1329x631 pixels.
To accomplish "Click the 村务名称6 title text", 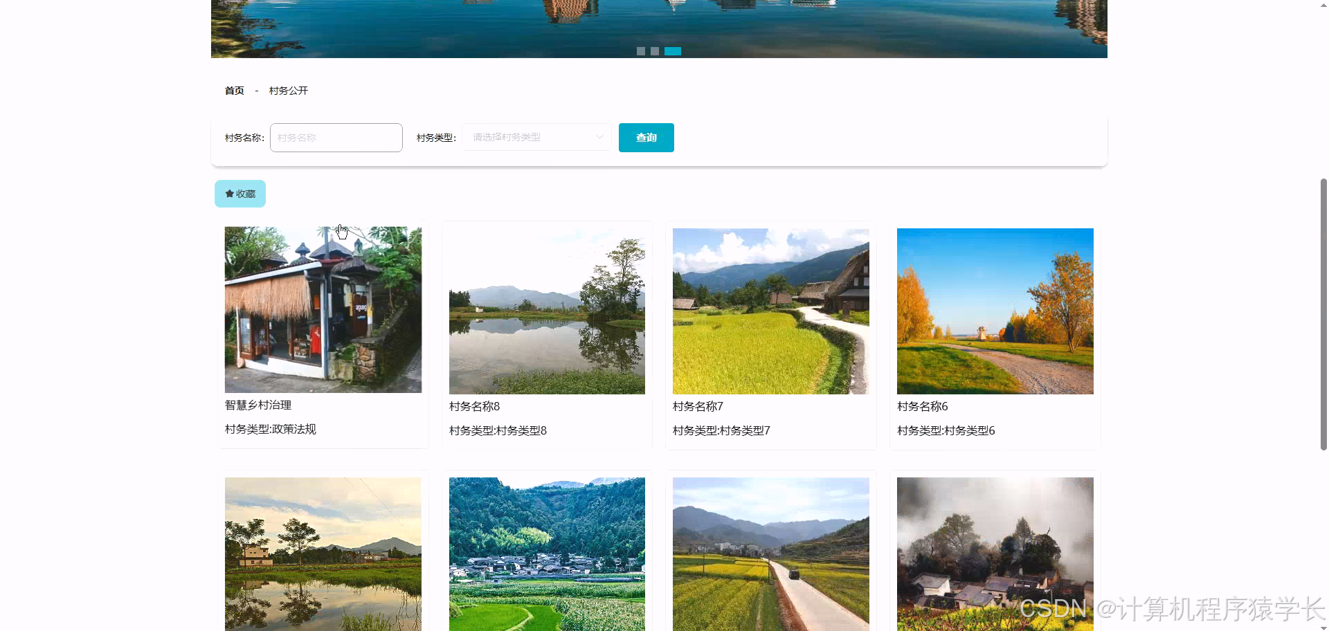I will click(x=922, y=406).
